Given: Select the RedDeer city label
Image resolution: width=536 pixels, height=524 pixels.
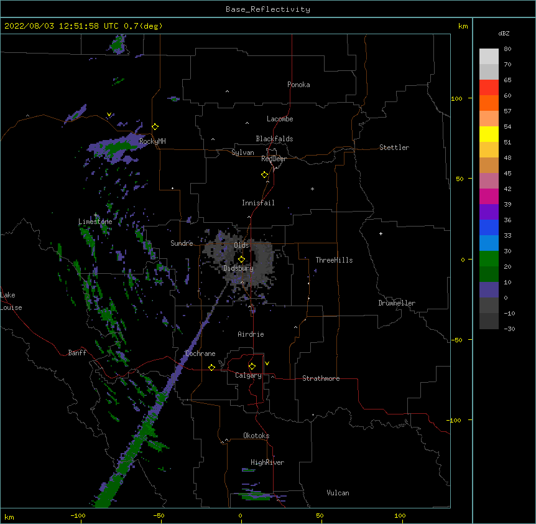Looking at the screenshot, I should 274,159.
